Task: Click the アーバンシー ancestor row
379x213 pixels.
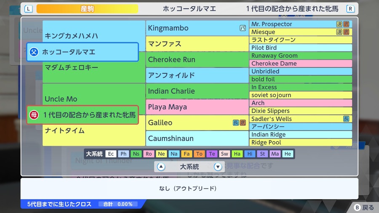Action: tap(301, 127)
